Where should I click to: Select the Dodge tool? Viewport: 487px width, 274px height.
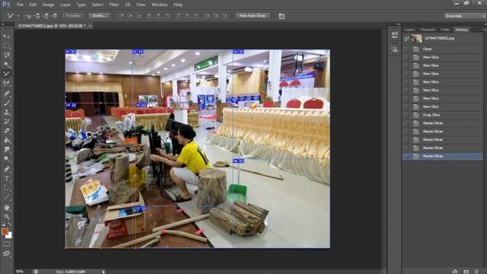(x=7, y=159)
